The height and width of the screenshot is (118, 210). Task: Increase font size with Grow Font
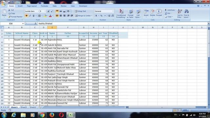49,11
